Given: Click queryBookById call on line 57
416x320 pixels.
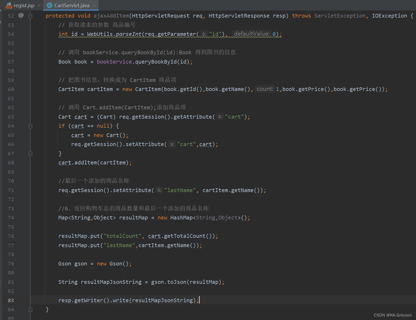Looking at the screenshot, I should point(156,62).
